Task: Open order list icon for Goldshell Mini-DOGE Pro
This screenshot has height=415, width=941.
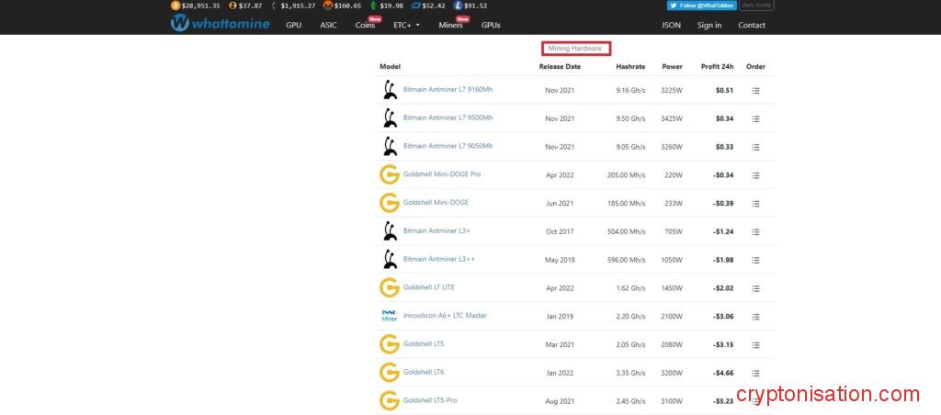Action: click(755, 175)
